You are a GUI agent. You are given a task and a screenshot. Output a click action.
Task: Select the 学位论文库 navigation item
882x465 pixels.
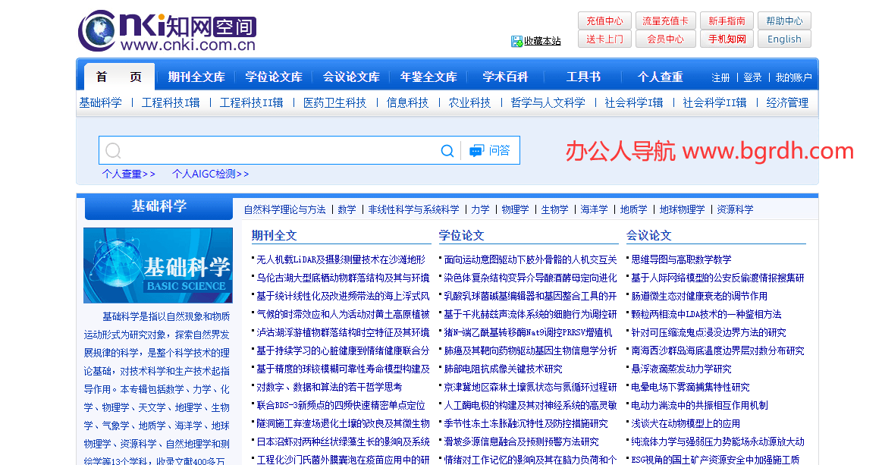273,77
